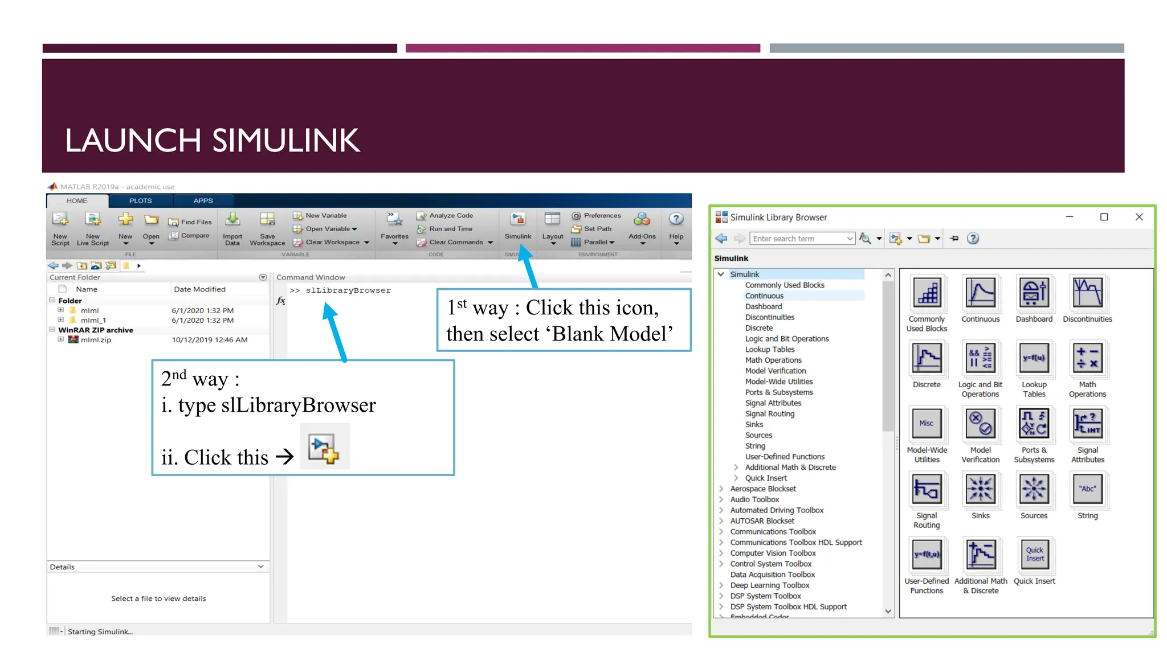Click the Help question mark icon in MATLAB
The height and width of the screenshot is (656, 1167).
676,219
